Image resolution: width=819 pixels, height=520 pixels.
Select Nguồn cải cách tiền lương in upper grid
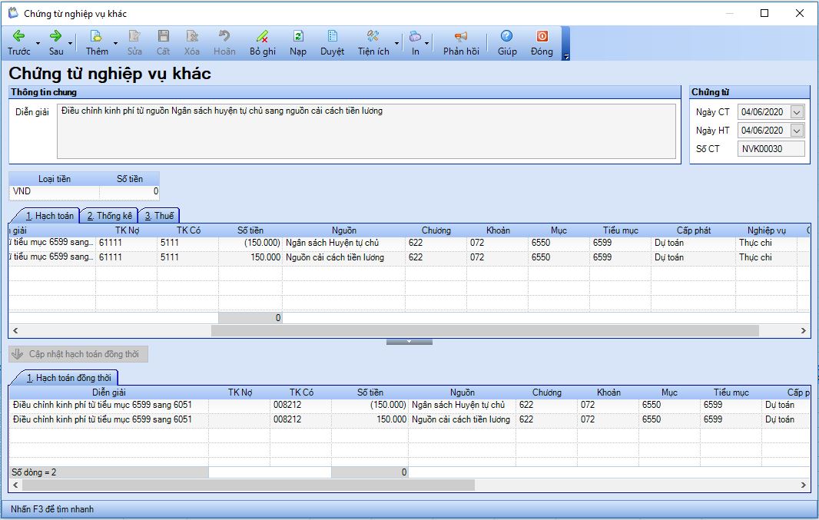point(335,257)
